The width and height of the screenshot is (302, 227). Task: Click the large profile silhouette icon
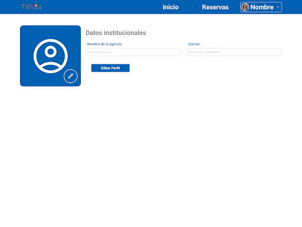pos(51,56)
